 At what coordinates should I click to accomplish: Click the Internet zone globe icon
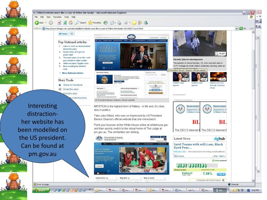coord(229,184)
